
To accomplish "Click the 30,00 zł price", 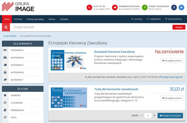I will click(x=176, y=89).
